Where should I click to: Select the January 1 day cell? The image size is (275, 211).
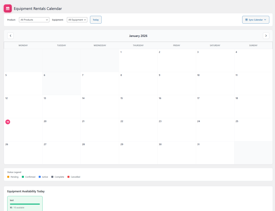click(138, 61)
